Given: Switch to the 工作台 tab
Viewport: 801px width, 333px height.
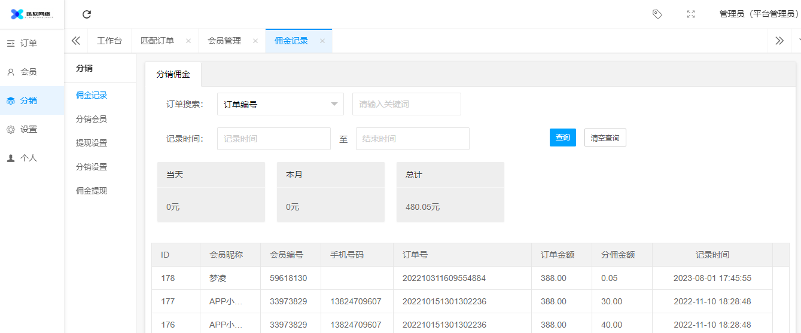Looking at the screenshot, I should (109, 41).
